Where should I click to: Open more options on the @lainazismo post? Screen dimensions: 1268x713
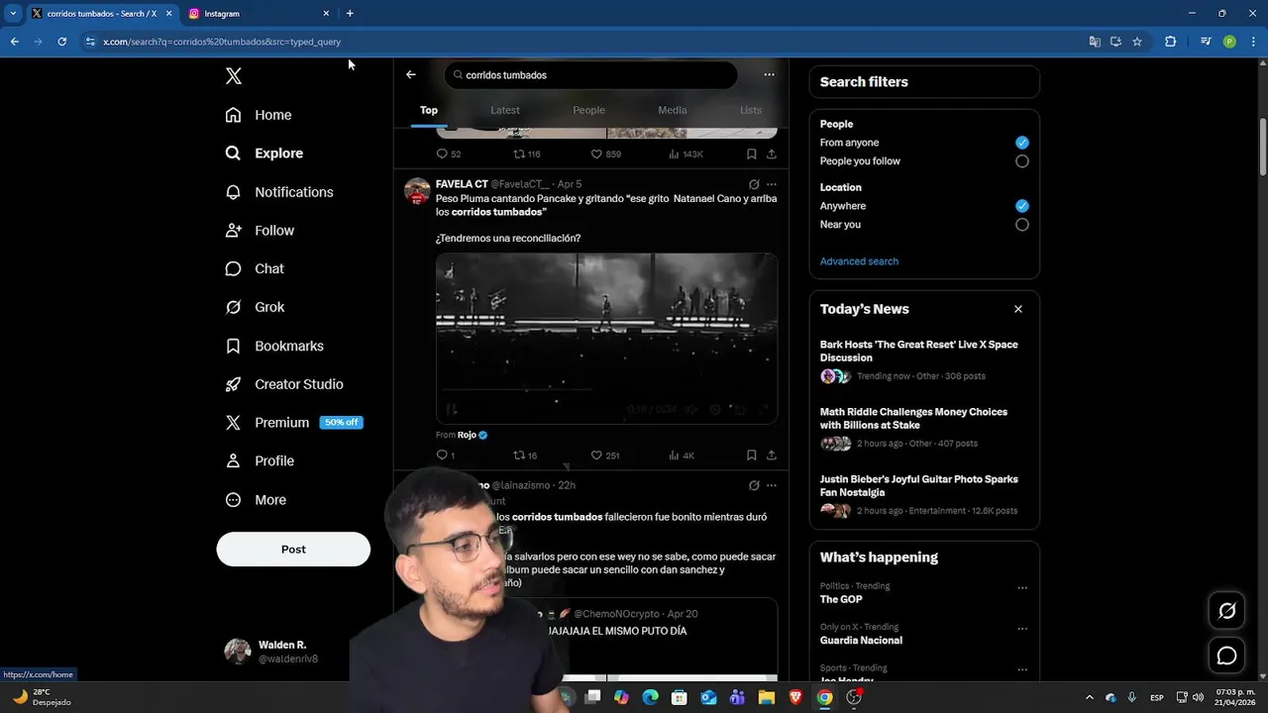point(772,485)
